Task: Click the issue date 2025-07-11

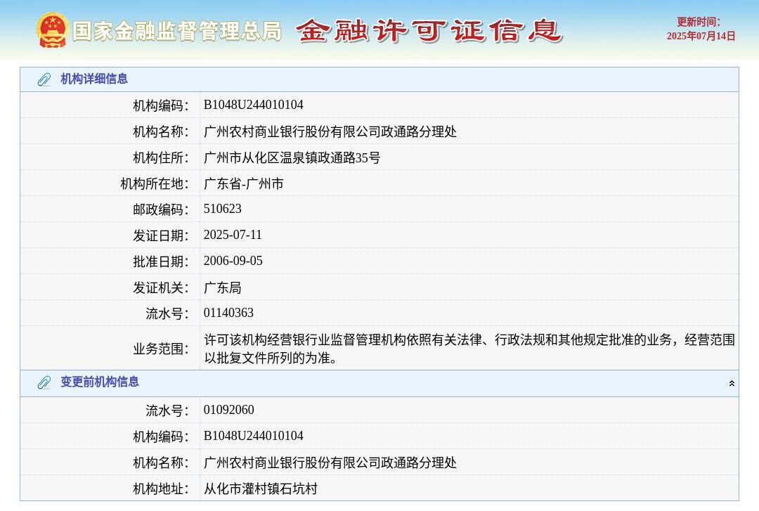Action: point(233,235)
